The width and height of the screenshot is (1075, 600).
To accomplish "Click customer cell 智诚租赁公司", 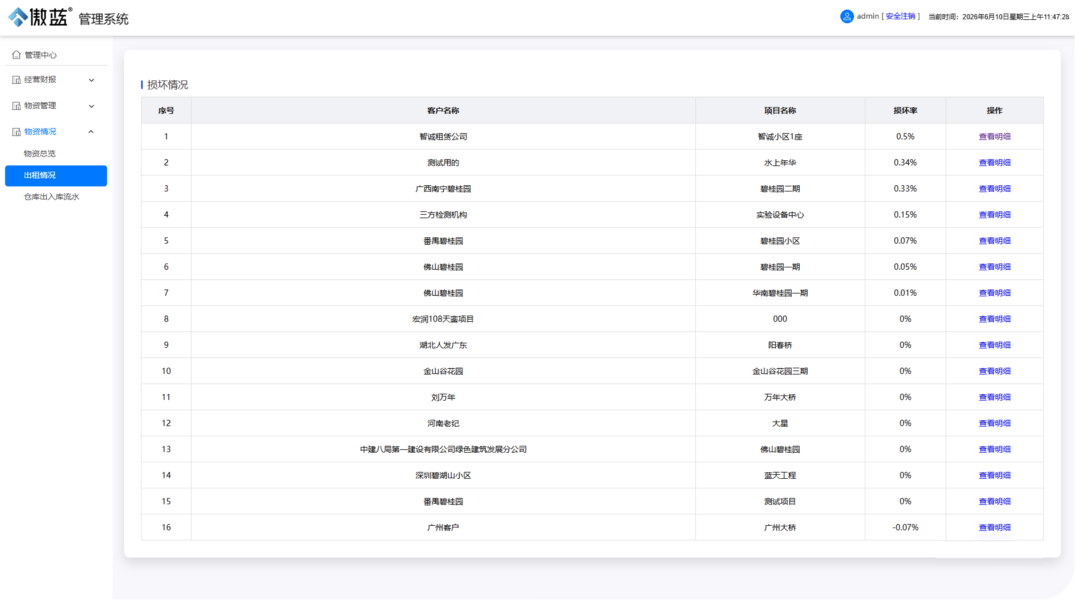I will point(443,137).
